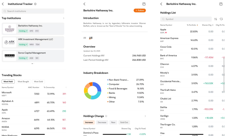This screenshot has height=136, width=226.
Task: Open Moody's MCO holding
Action: (x=192, y=75)
